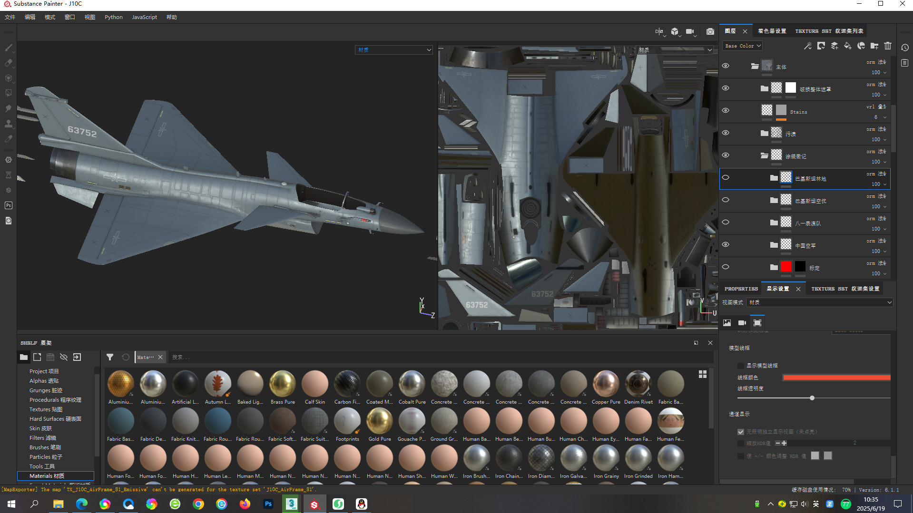
Task: Close the SHELF 展架 panel
Action: point(710,343)
